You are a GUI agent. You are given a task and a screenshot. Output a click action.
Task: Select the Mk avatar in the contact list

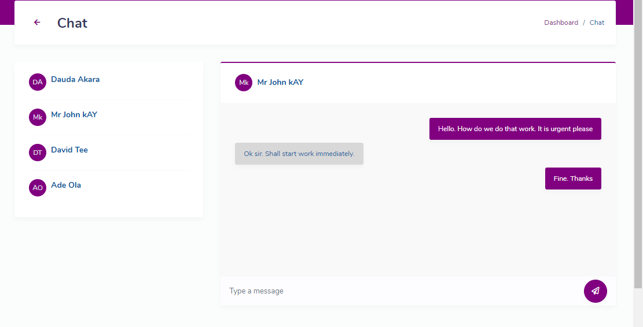(38, 117)
